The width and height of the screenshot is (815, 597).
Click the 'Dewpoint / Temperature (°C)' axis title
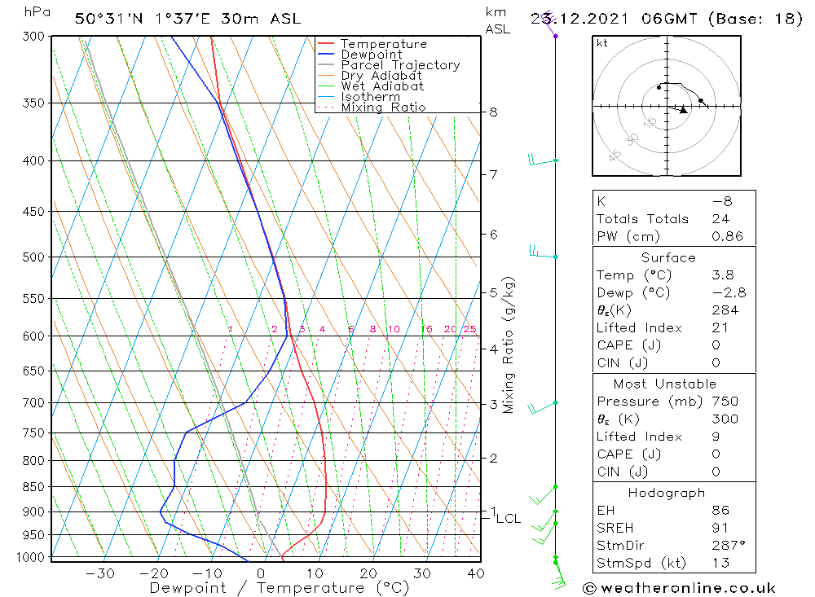tap(279, 588)
